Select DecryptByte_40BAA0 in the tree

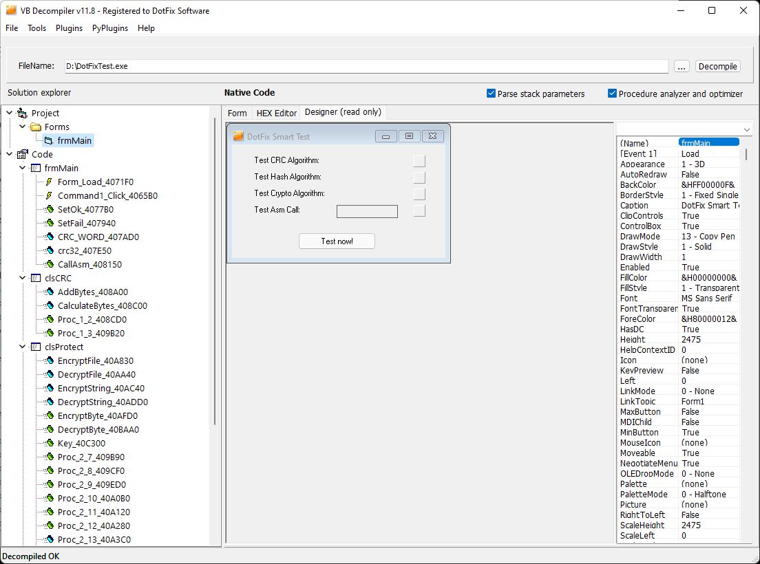(98, 430)
